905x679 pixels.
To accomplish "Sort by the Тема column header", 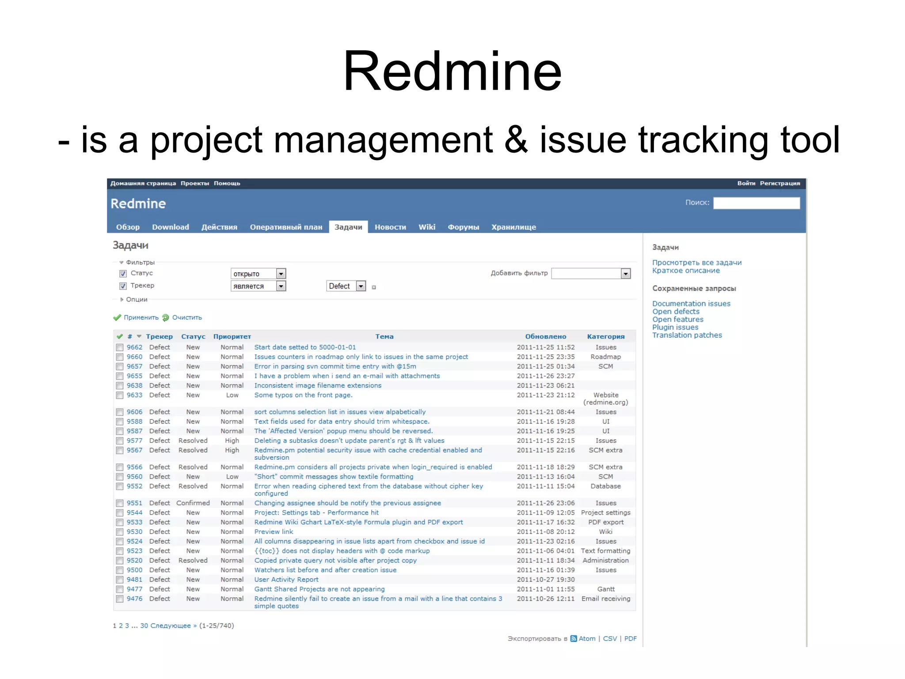I will [x=384, y=336].
